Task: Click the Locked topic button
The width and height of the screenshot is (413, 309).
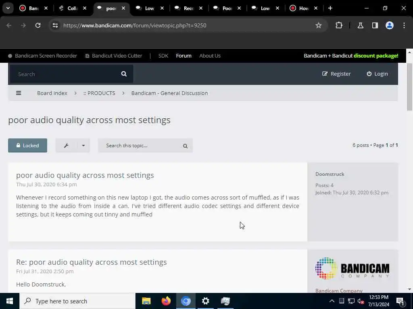Action: coord(28,146)
